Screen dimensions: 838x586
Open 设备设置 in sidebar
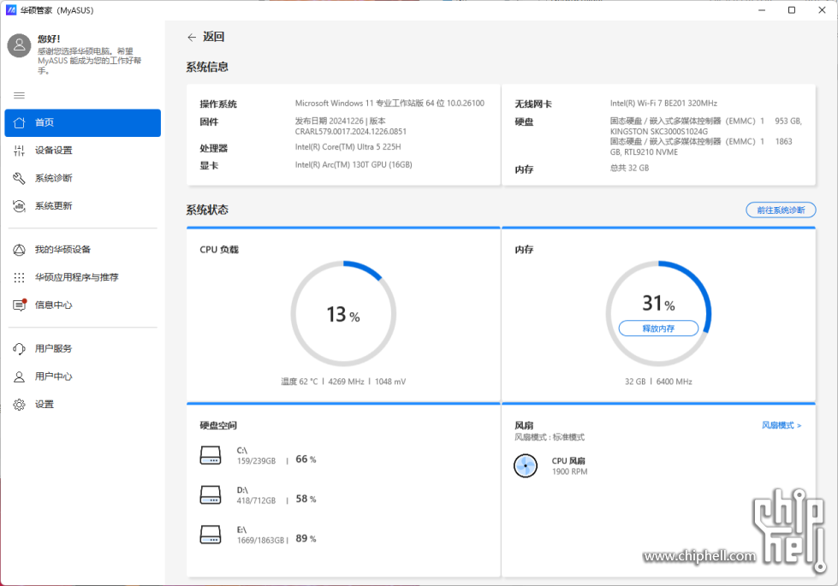[x=83, y=151]
